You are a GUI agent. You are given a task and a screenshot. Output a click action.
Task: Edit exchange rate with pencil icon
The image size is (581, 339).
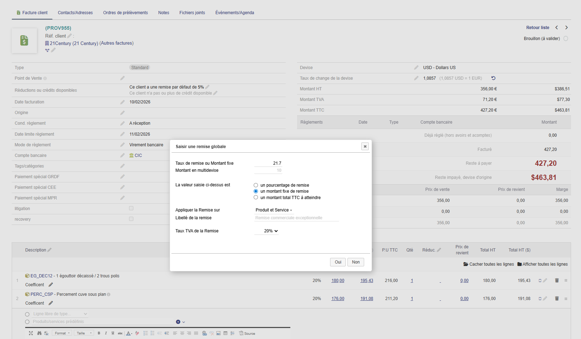coord(416,78)
